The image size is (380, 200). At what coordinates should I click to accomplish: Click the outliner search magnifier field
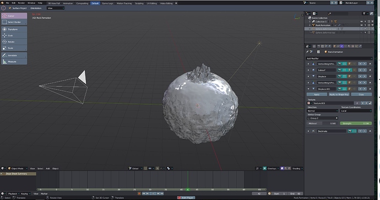tap(338, 14)
